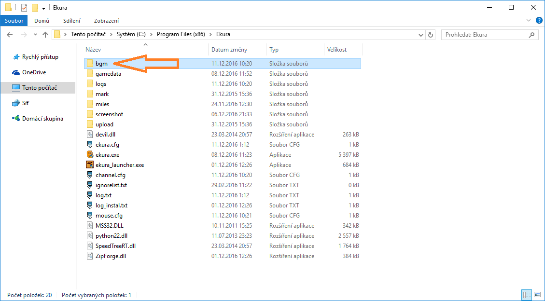Open the quick access toolbar customize dropdown
545x301 pixels.
coord(43,8)
